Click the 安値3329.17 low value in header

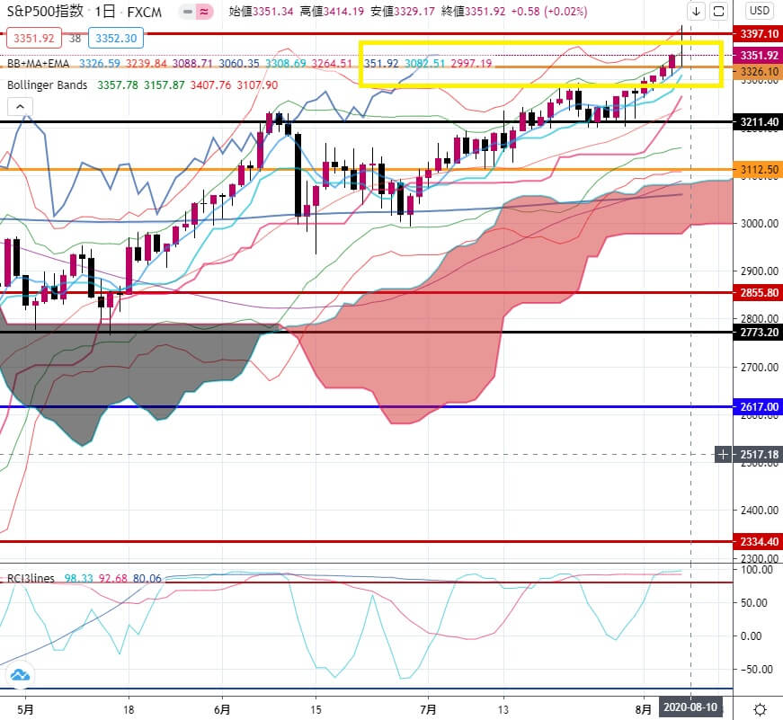point(403,11)
